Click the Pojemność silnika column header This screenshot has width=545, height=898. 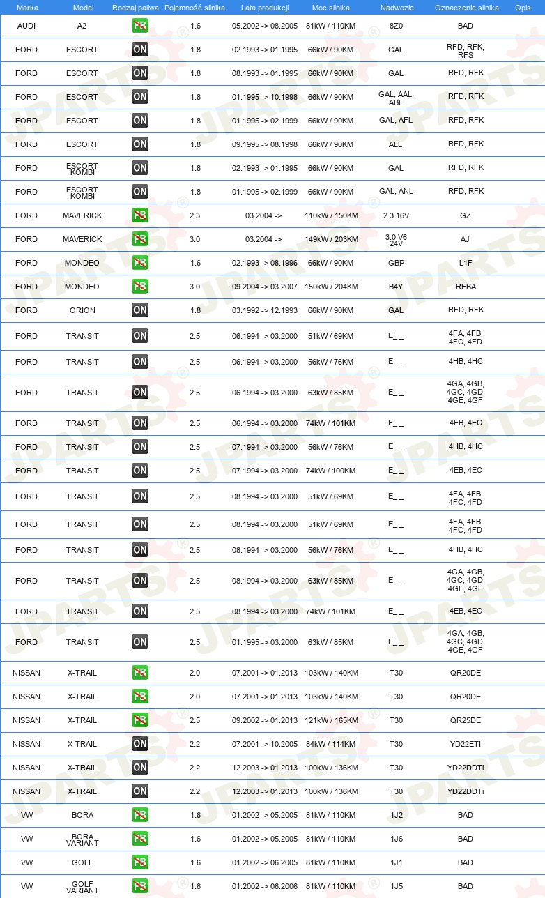(194, 8)
